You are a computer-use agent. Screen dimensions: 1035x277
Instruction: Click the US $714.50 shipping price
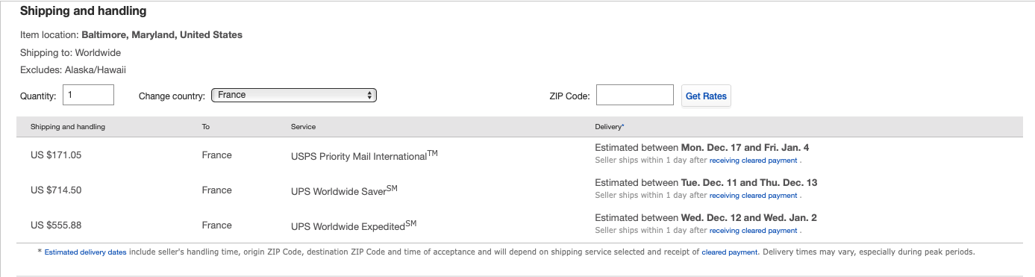56,190
